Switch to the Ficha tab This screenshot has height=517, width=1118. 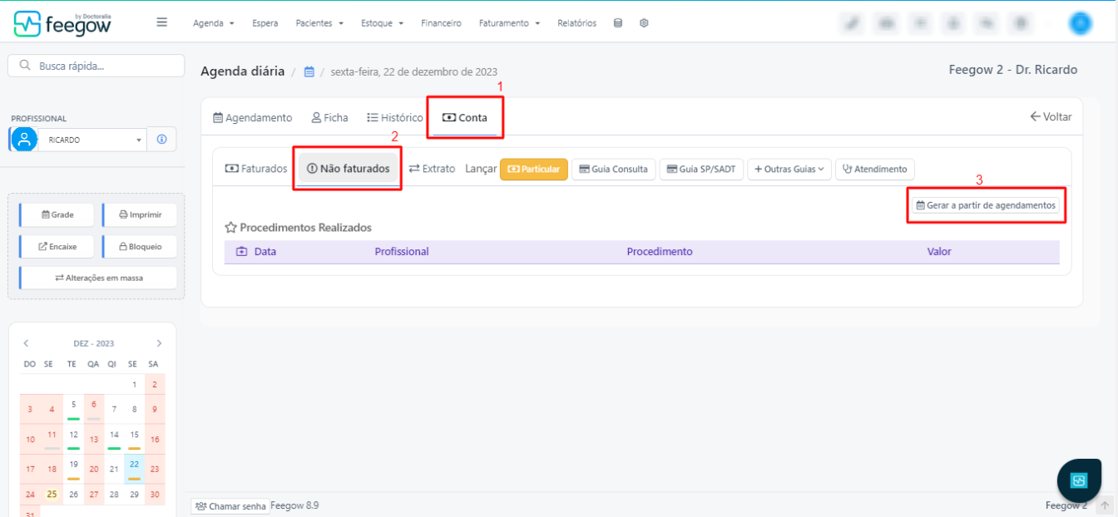(x=330, y=118)
